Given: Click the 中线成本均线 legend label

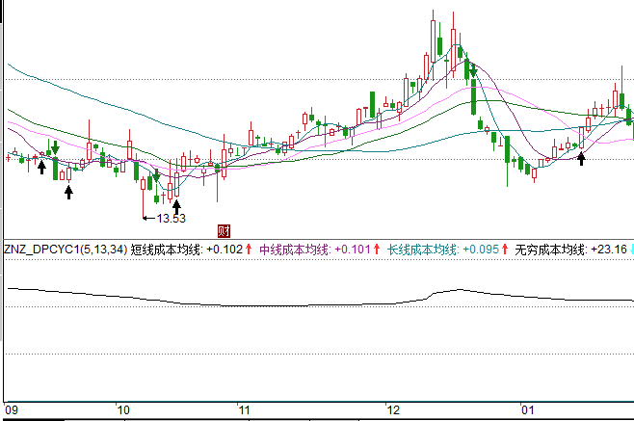Looking at the screenshot, I should click(x=294, y=250).
